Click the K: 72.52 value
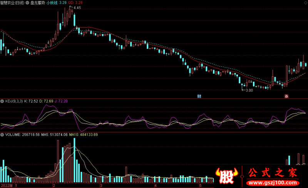 coord(31,101)
